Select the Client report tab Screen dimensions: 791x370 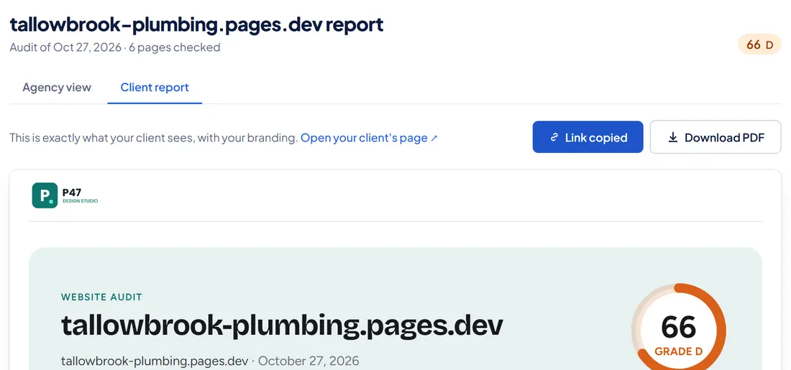click(x=155, y=87)
